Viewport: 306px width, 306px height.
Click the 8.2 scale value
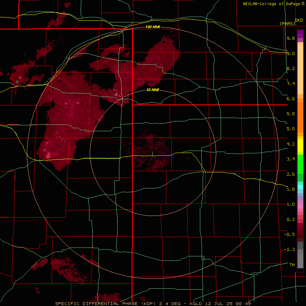(x=291, y=68)
